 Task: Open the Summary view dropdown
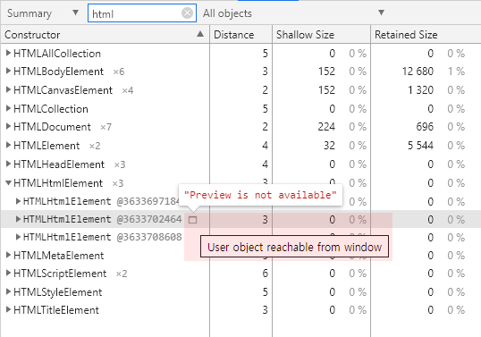click(43, 13)
